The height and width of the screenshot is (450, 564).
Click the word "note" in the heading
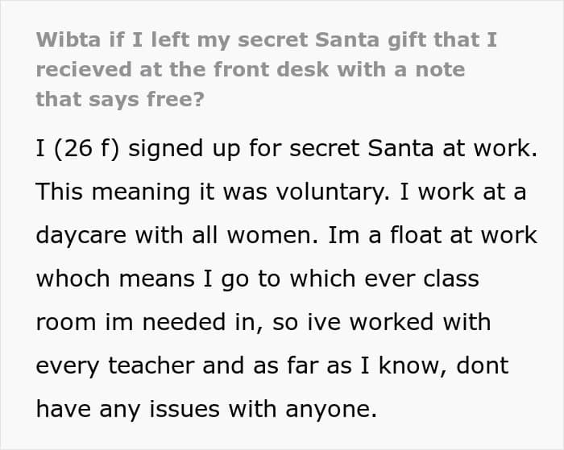[438, 70]
